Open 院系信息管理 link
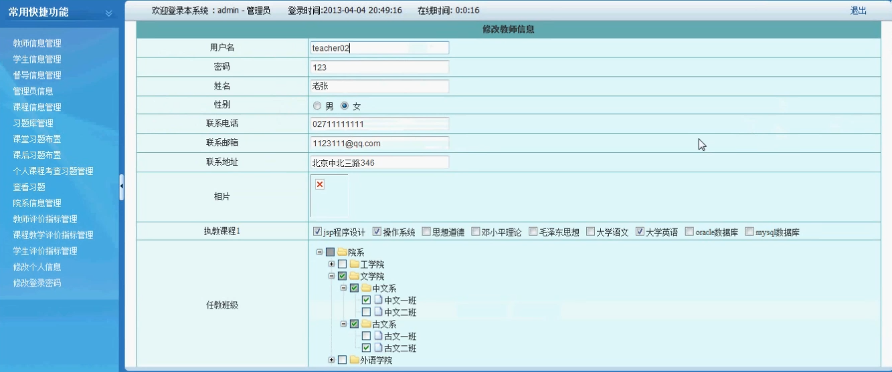Image resolution: width=892 pixels, height=372 pixels. point(37,204)
